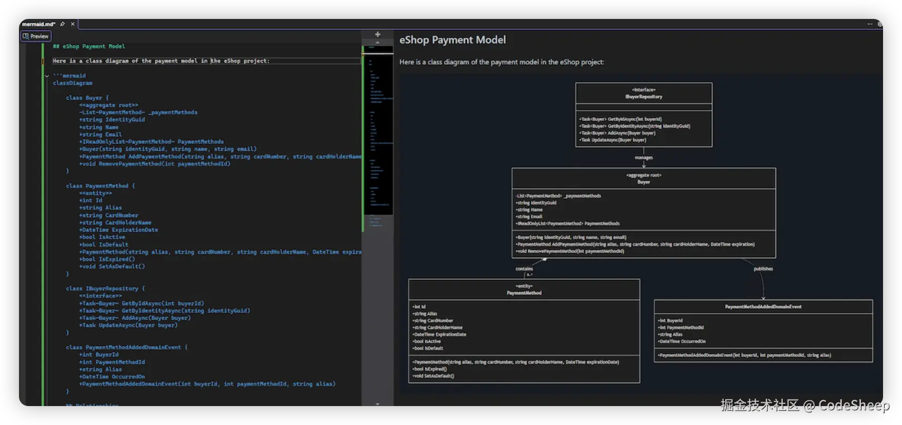Open the tab overflow ellipsis menu
Viewport: 902px width, 425px height.
pyautogui.click(x=869, y=24)
